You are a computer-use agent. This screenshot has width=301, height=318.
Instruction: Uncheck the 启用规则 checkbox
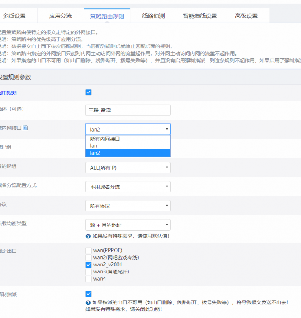(89, 93)
